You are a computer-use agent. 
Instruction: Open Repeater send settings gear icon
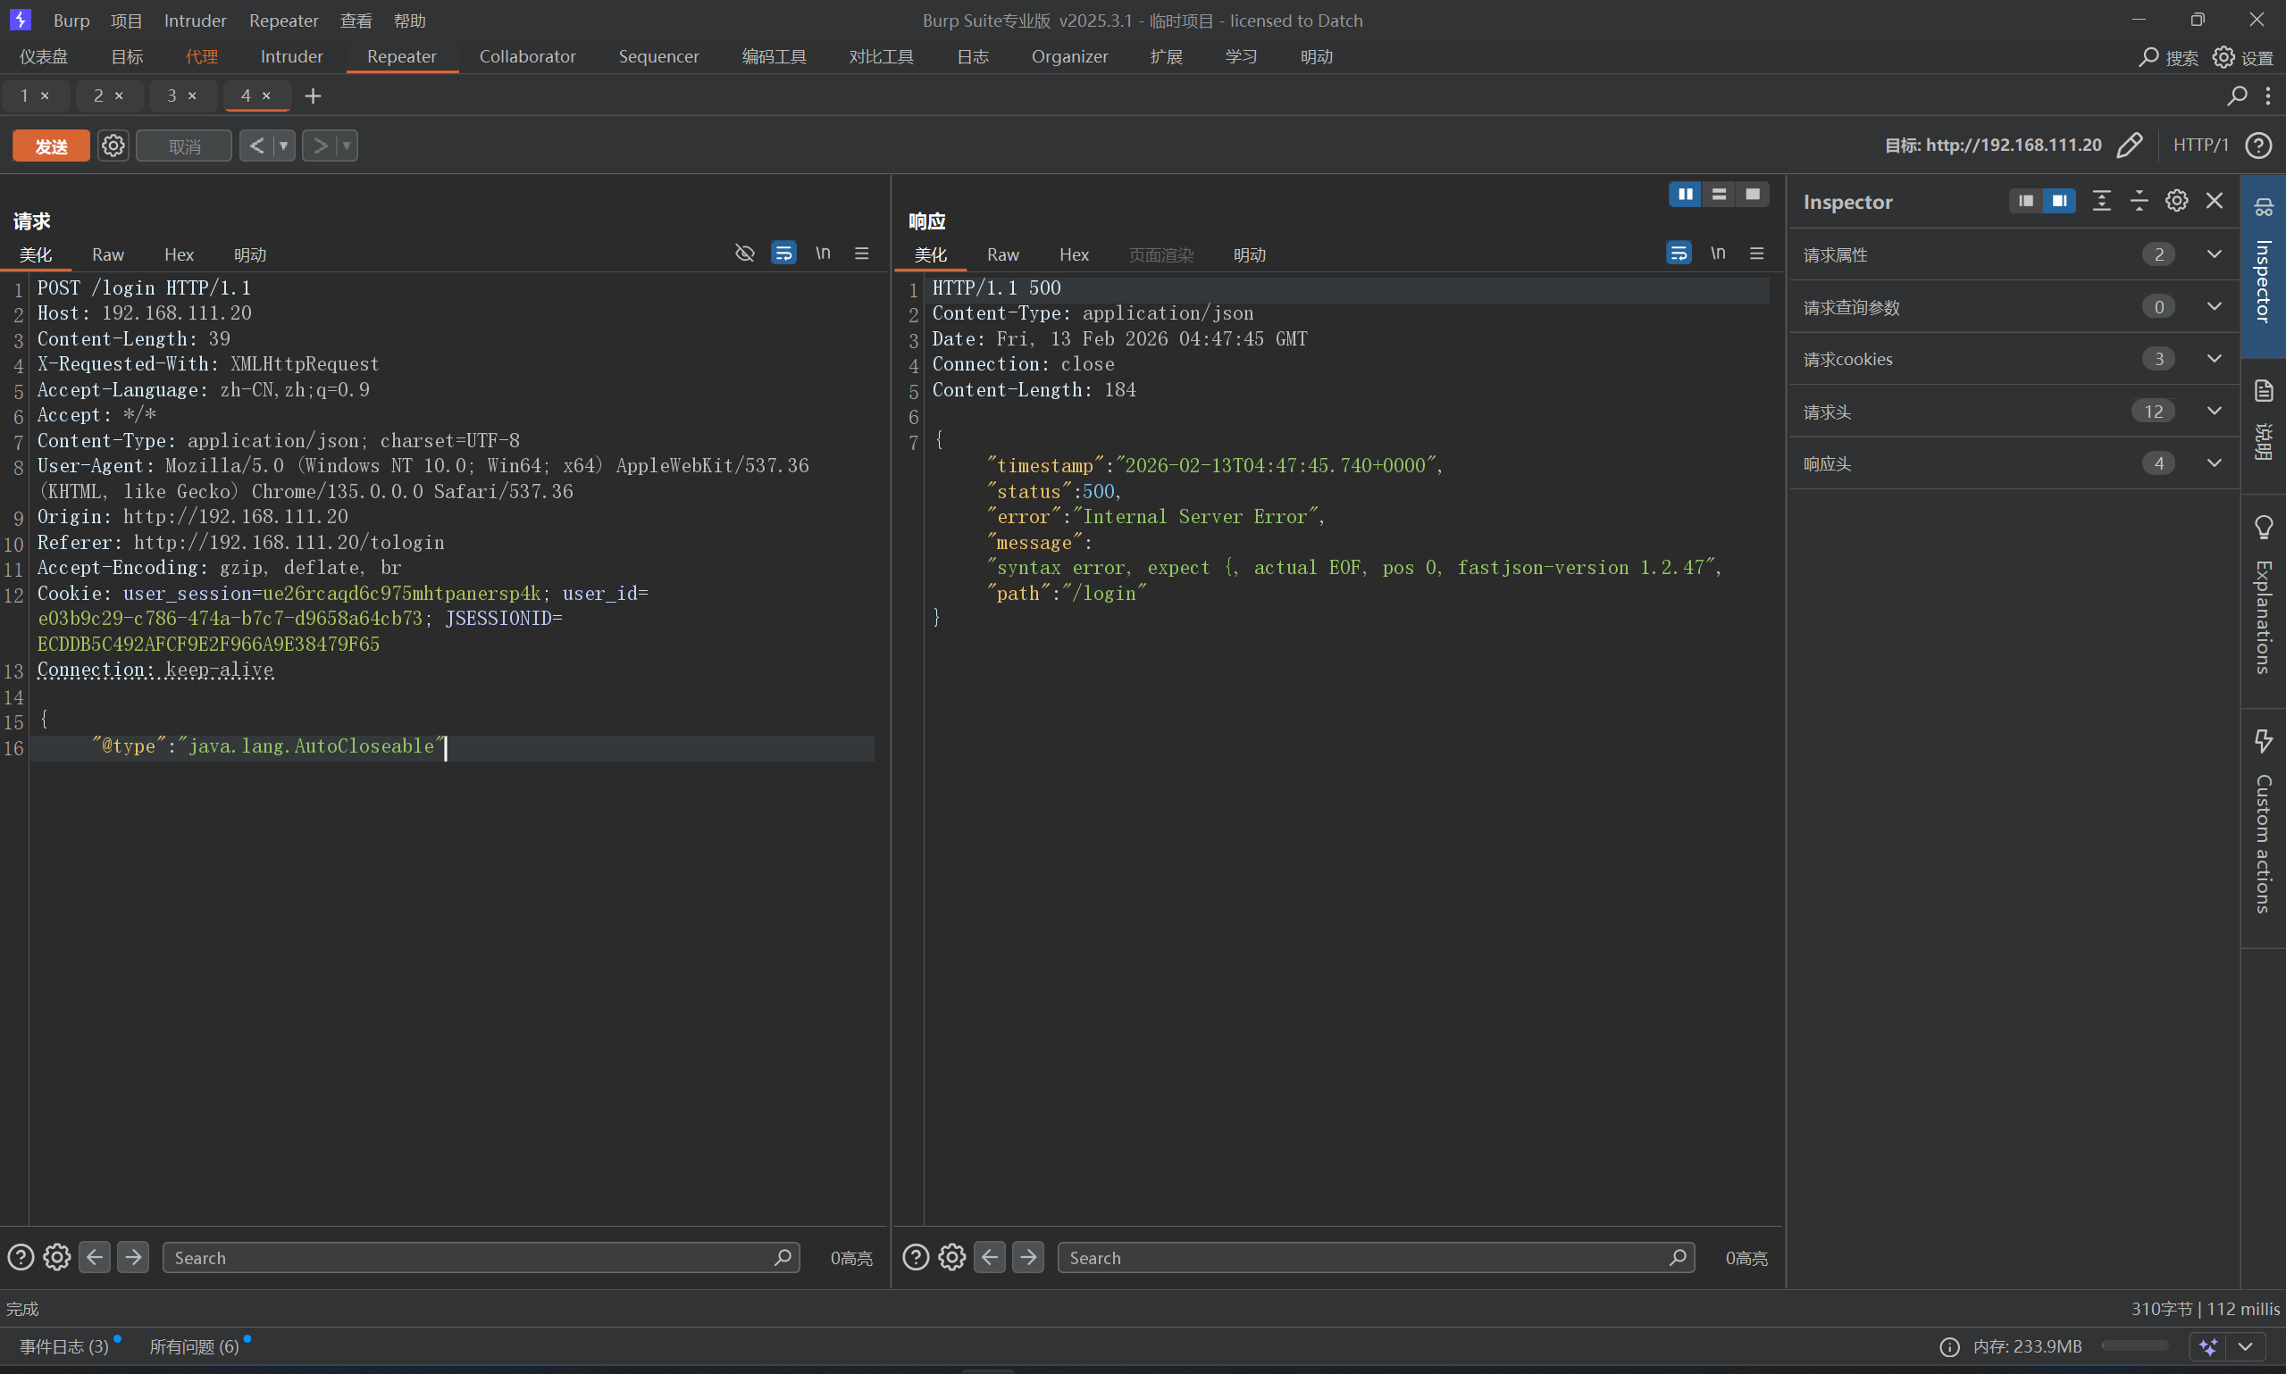pos(113,146)
